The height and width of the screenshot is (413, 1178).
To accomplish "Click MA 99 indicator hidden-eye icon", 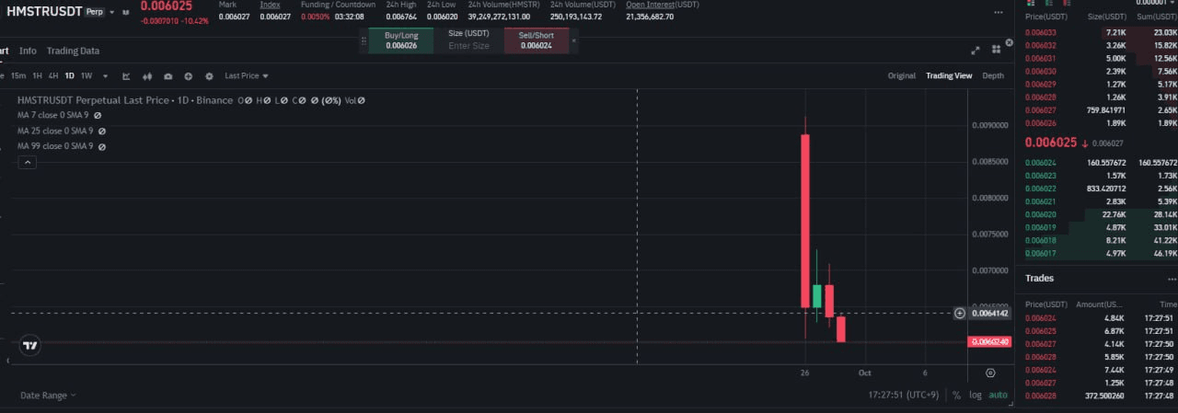I will [x=101, y=146].
